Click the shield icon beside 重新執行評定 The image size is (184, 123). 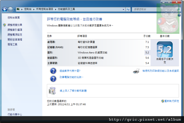pos(163,101)
